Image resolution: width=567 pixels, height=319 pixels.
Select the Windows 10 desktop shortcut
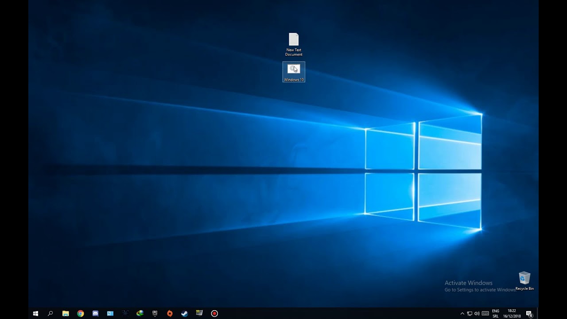[x=294, y=72]
